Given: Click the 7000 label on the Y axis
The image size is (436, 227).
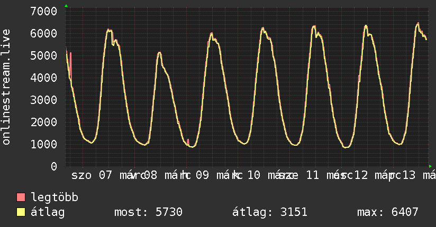Looking at the screenshot, I should click(x=44, y=12).
